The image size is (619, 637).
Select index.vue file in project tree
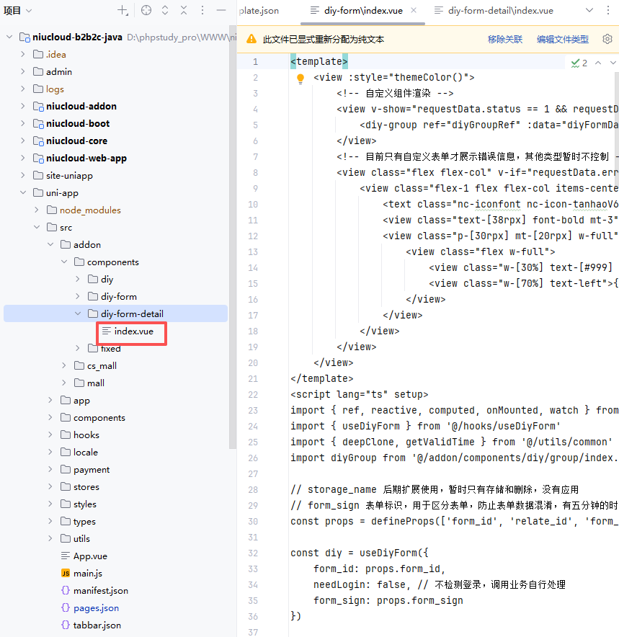click(x=133, y=331)
